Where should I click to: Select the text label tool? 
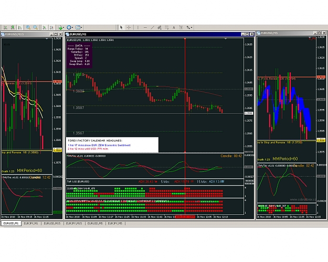coord(181,27)
